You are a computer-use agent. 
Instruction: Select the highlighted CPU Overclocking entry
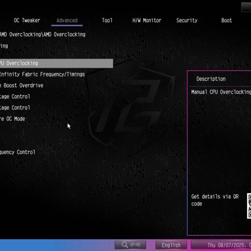click(56, 63)
